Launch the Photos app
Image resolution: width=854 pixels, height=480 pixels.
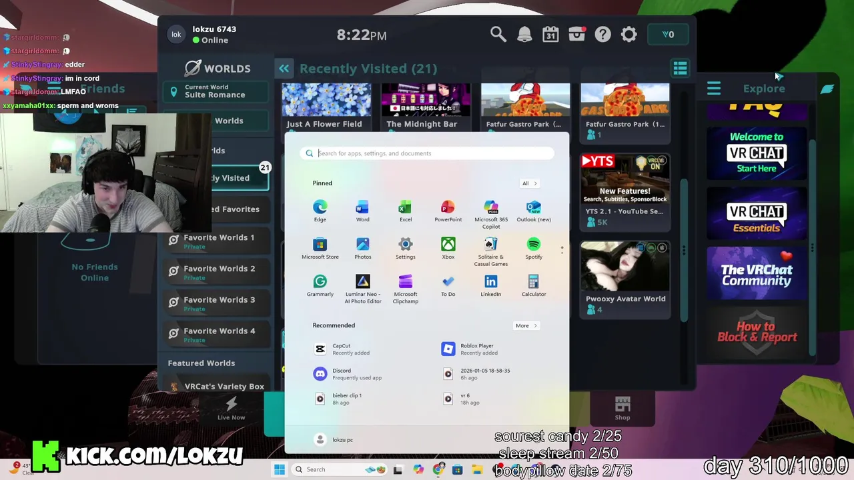[x=362, y=248]
